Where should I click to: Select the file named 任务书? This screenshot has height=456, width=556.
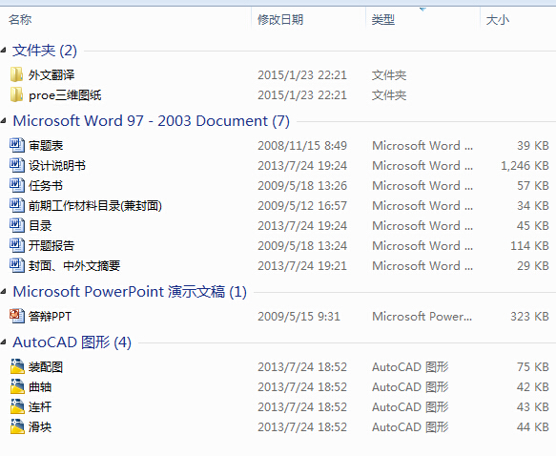coord(46,185)
